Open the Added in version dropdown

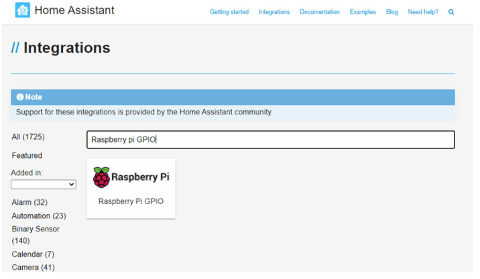click(44, 184)
